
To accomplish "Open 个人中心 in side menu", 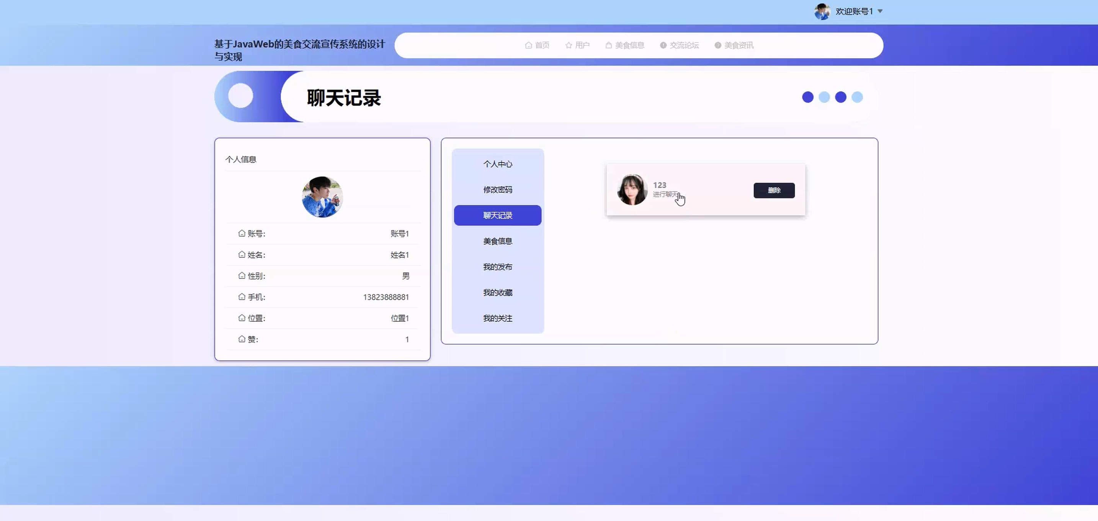I will 497,164.
